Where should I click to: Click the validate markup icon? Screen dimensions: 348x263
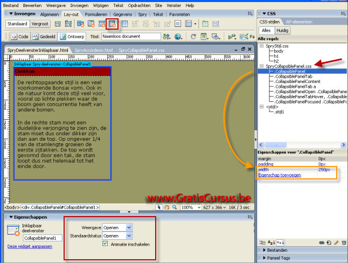tap(232, 37)
